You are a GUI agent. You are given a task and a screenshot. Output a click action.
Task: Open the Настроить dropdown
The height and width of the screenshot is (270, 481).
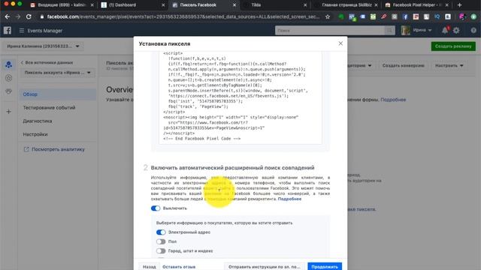[x=449, y=65]
